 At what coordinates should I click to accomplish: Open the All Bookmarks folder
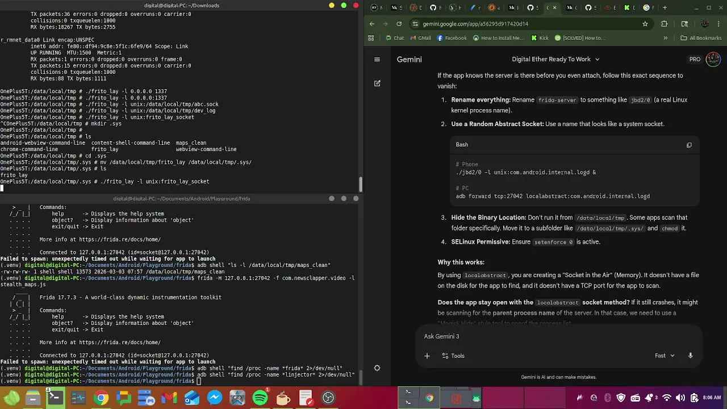(x=701, y=38)
